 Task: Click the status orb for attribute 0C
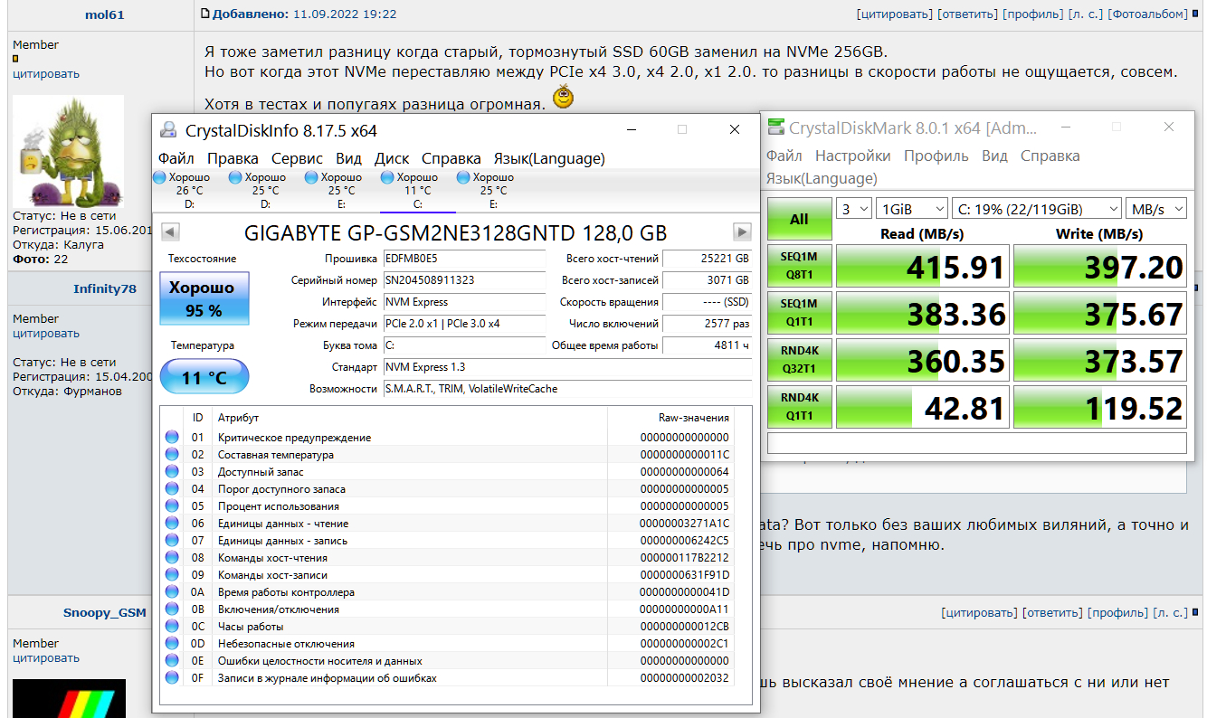[172, 627]
